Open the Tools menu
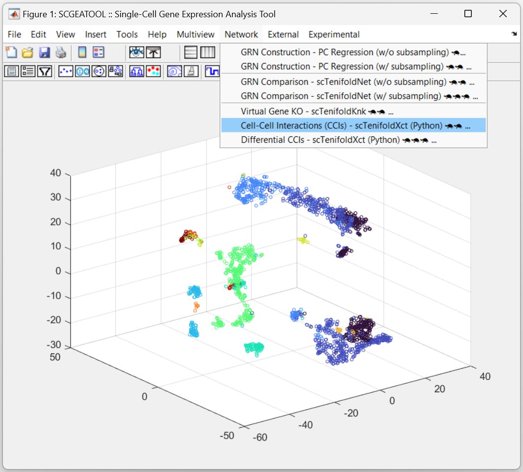The height and width of the screenshot is (472, 523). coord(127,34)
